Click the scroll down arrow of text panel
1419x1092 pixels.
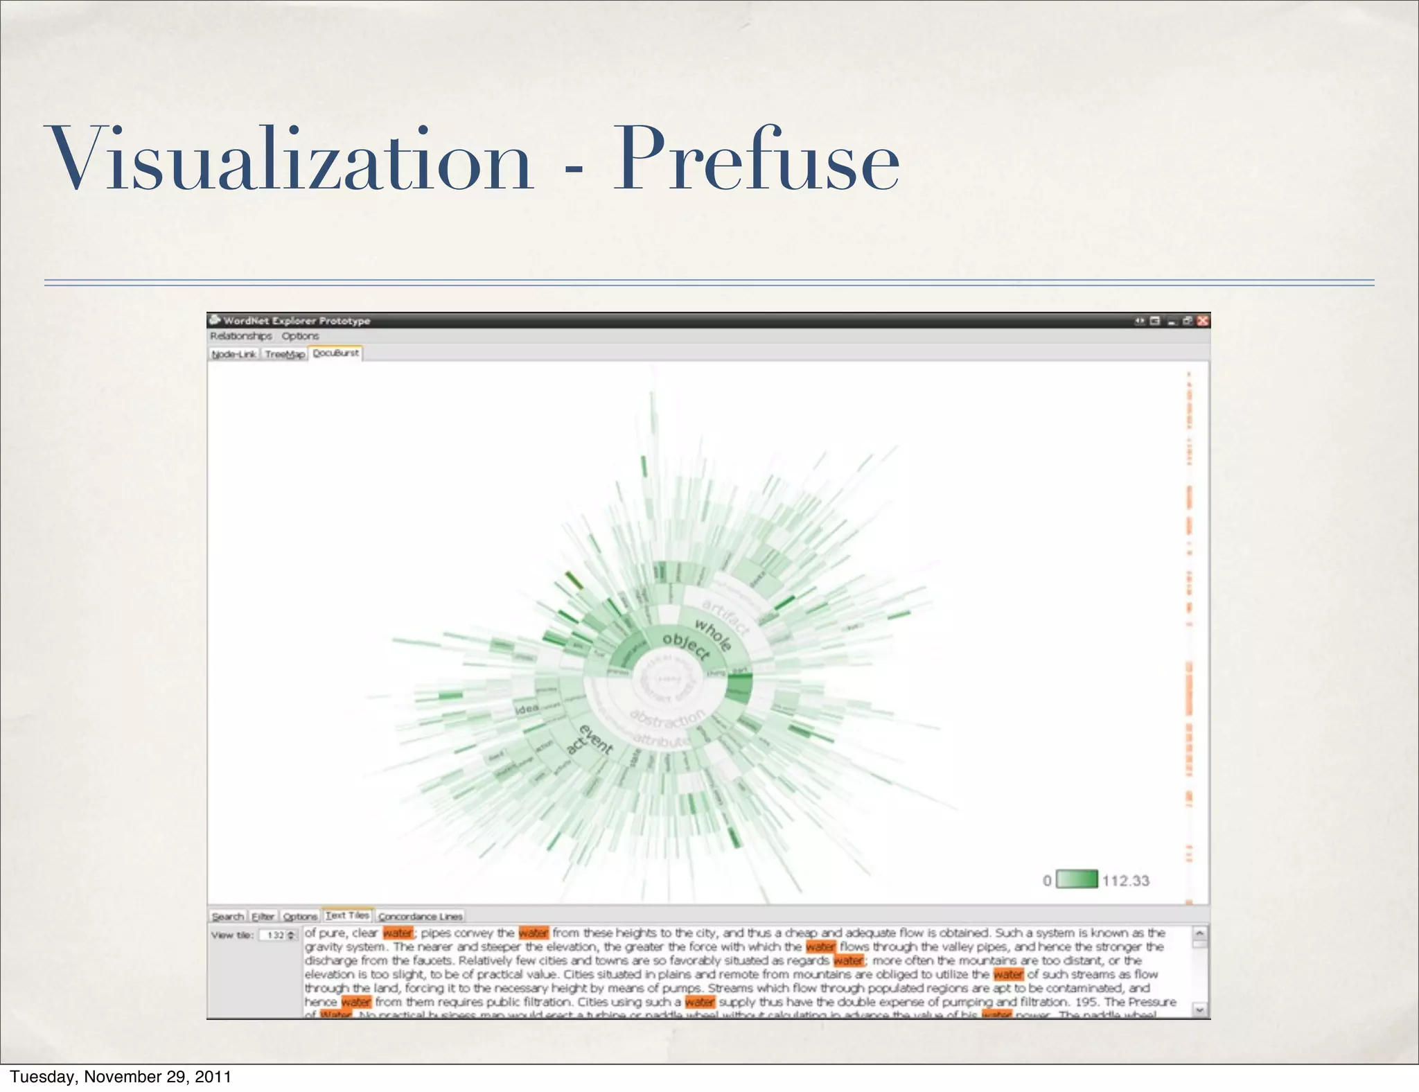click(x=1200, y=1011)
